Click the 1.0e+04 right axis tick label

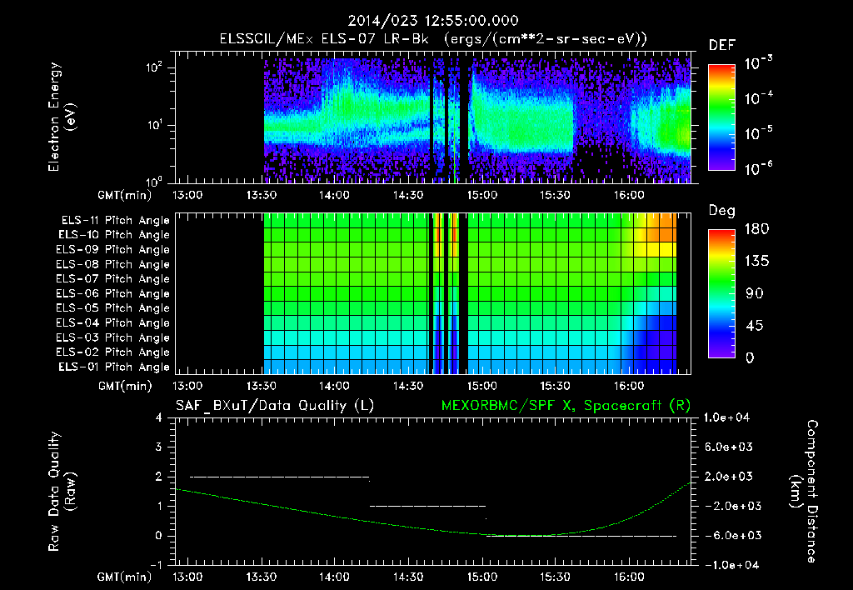727,417
